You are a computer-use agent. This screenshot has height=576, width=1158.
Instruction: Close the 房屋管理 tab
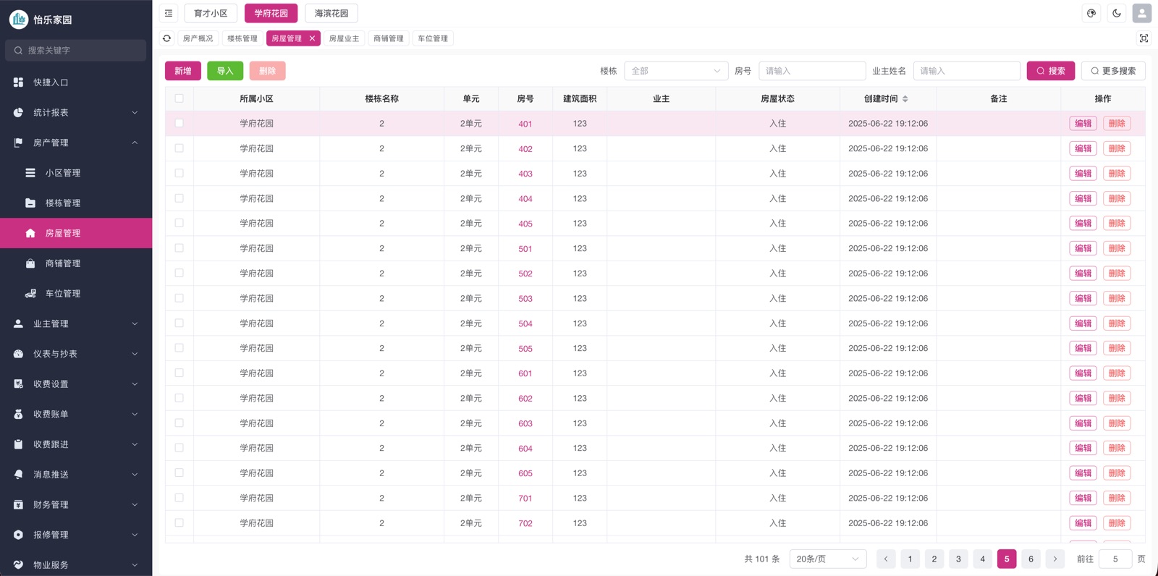312,38
